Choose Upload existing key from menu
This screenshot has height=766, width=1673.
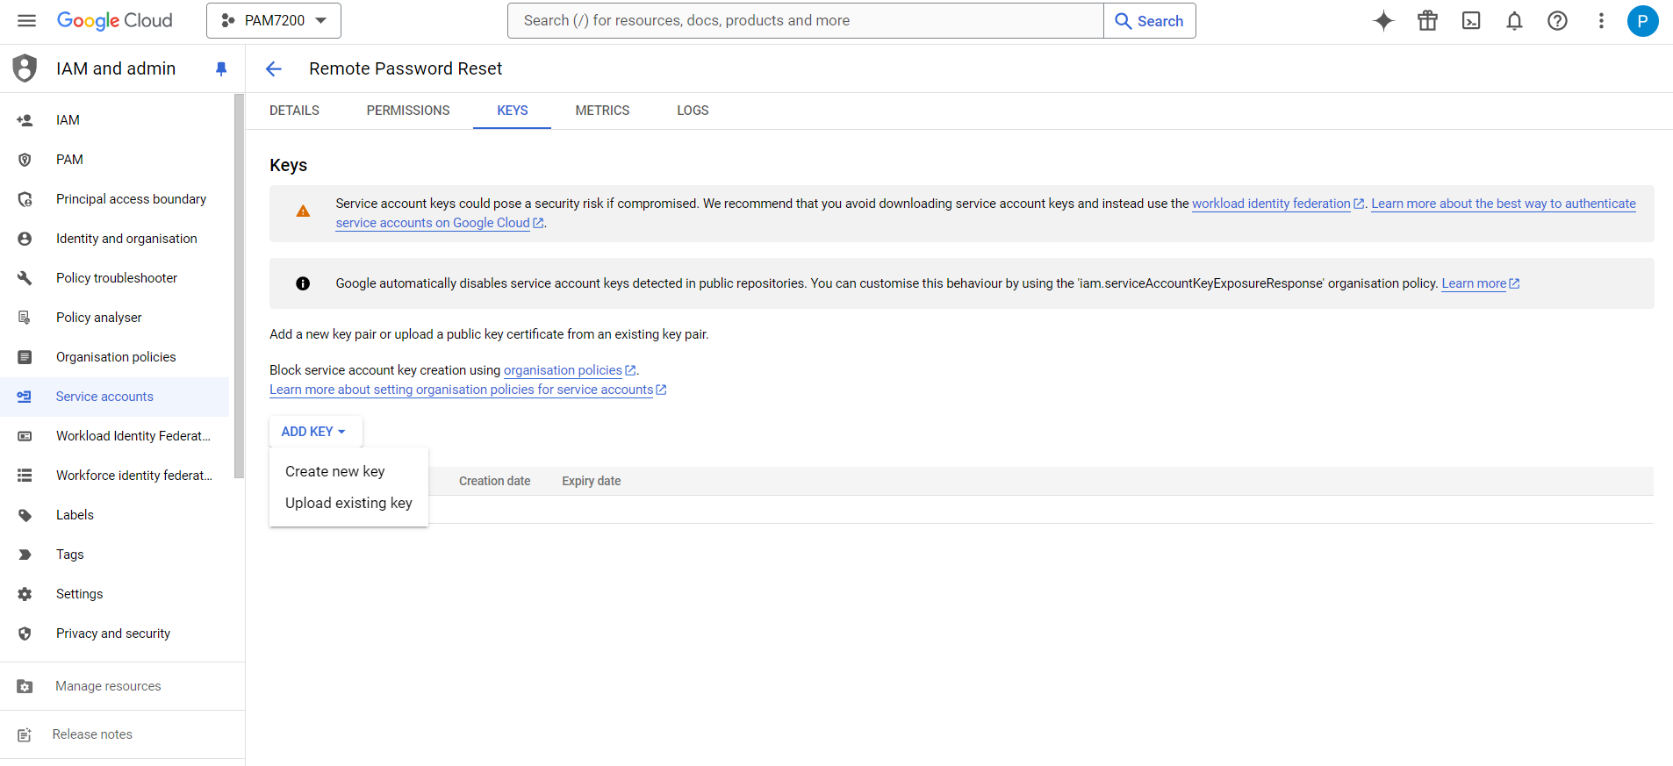348,503
